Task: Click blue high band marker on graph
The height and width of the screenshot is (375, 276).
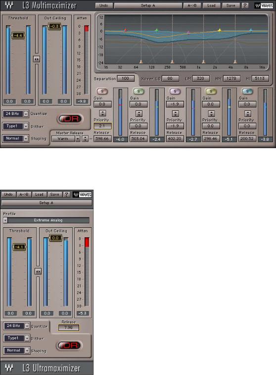Action: (251, 30)
